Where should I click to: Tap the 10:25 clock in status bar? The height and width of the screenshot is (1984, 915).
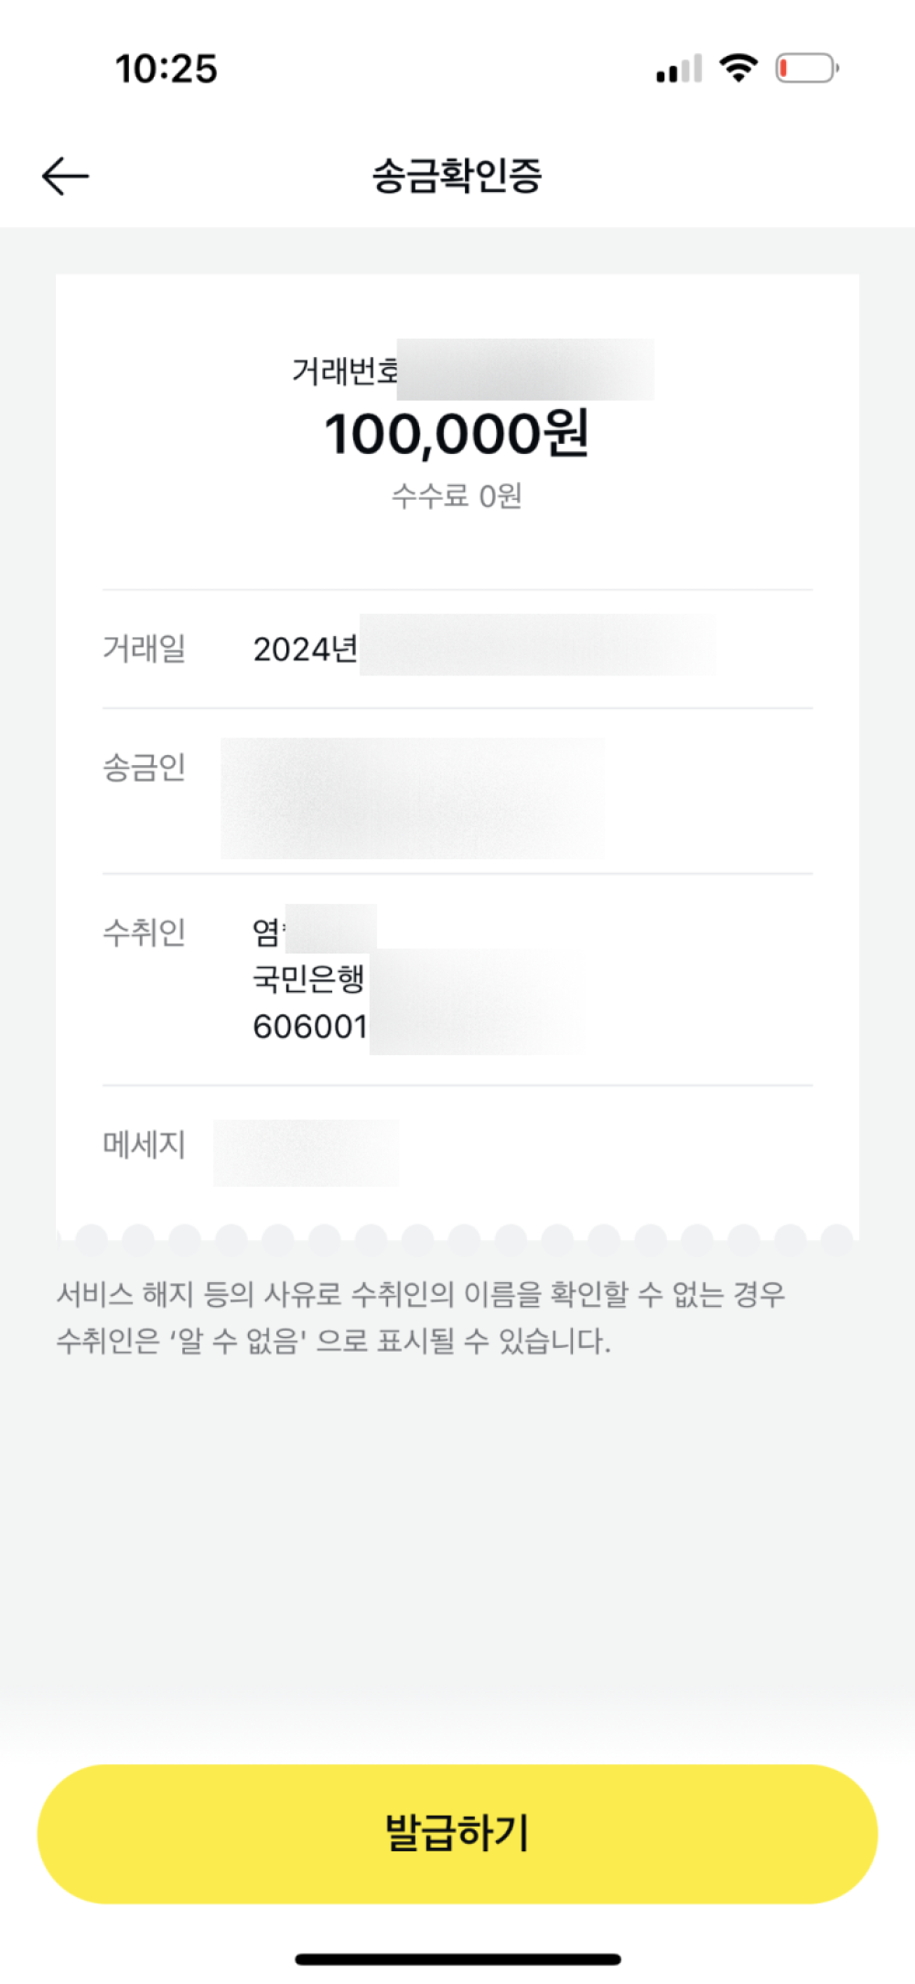167,69
